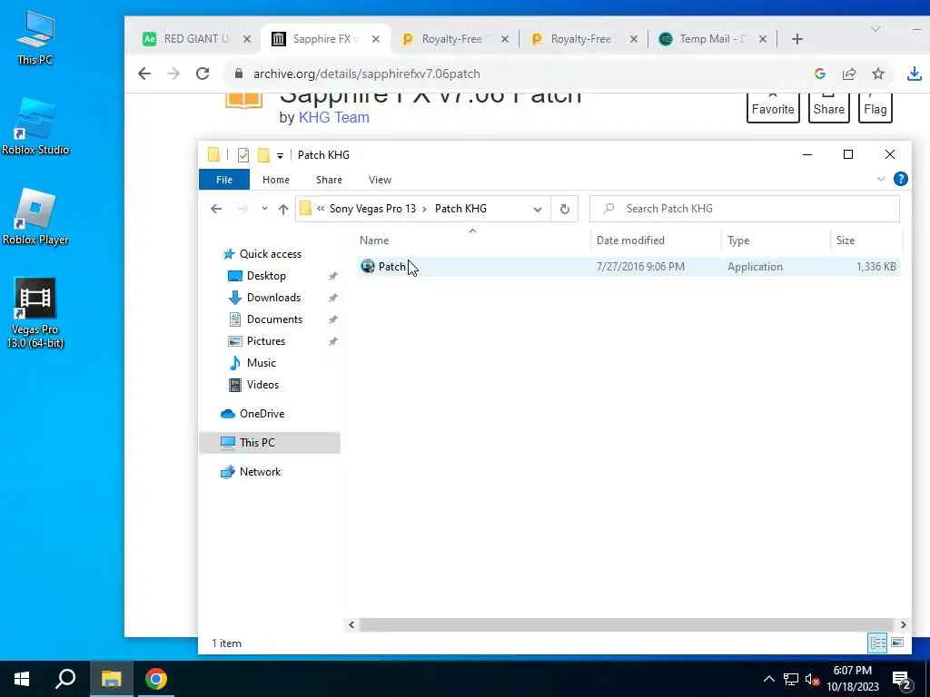This screenshot has width=930, height=697.
Task: Open recent locations dropdown in Explorer
Action: tap(264, 209)
